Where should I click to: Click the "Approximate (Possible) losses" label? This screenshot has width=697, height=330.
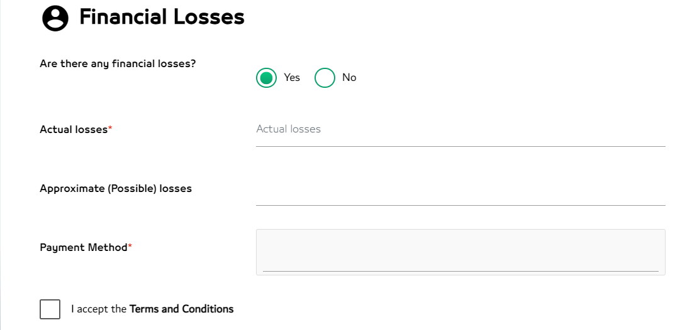[116, 189]
